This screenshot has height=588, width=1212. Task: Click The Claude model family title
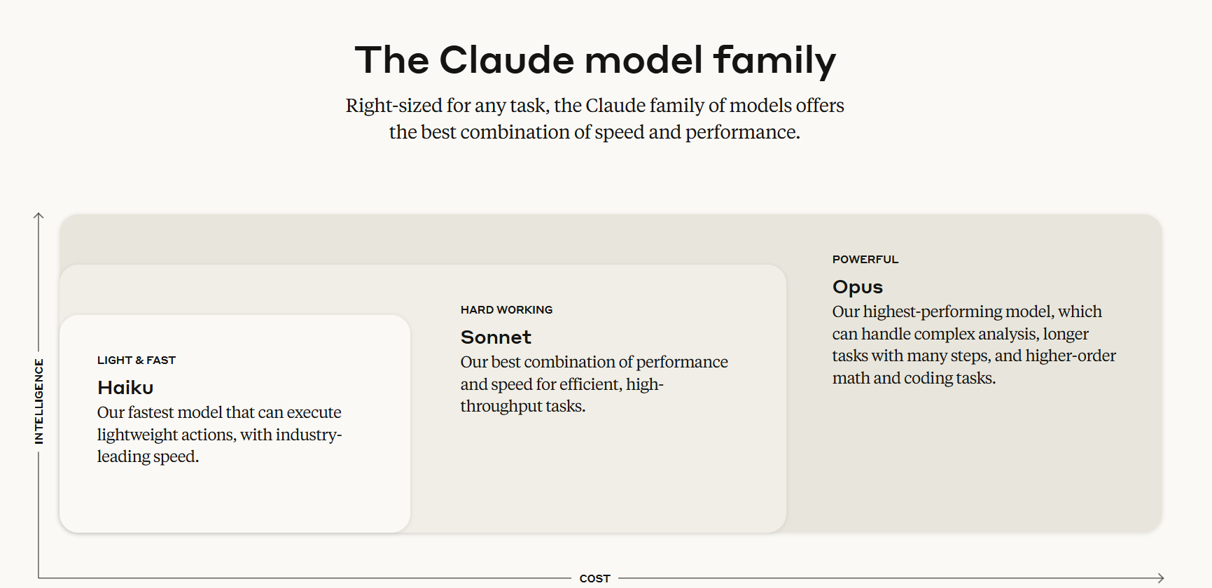[595, 60]
